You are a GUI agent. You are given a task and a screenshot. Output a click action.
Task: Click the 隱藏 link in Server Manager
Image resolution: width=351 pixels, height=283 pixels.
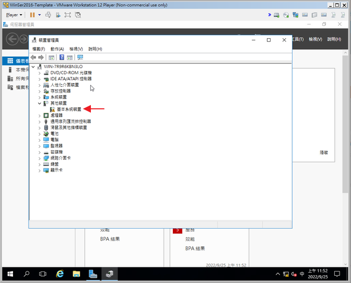tap(324, 153)
